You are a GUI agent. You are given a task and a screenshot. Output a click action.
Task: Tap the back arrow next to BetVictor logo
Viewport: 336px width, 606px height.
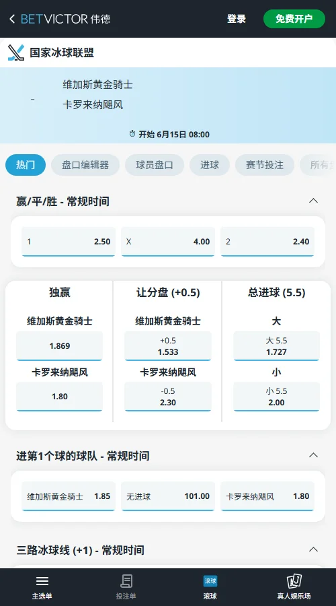(12, 19)
